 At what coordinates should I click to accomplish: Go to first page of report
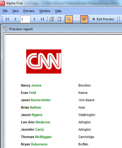point(7,19)
